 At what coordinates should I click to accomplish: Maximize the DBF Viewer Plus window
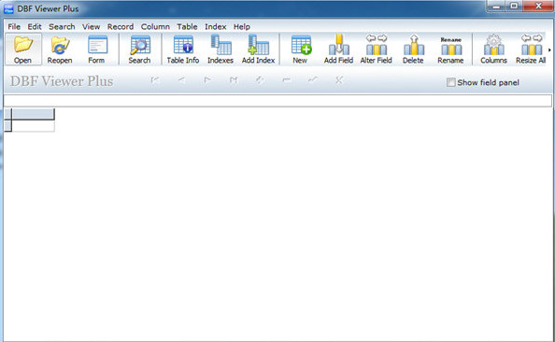(514, 6)
